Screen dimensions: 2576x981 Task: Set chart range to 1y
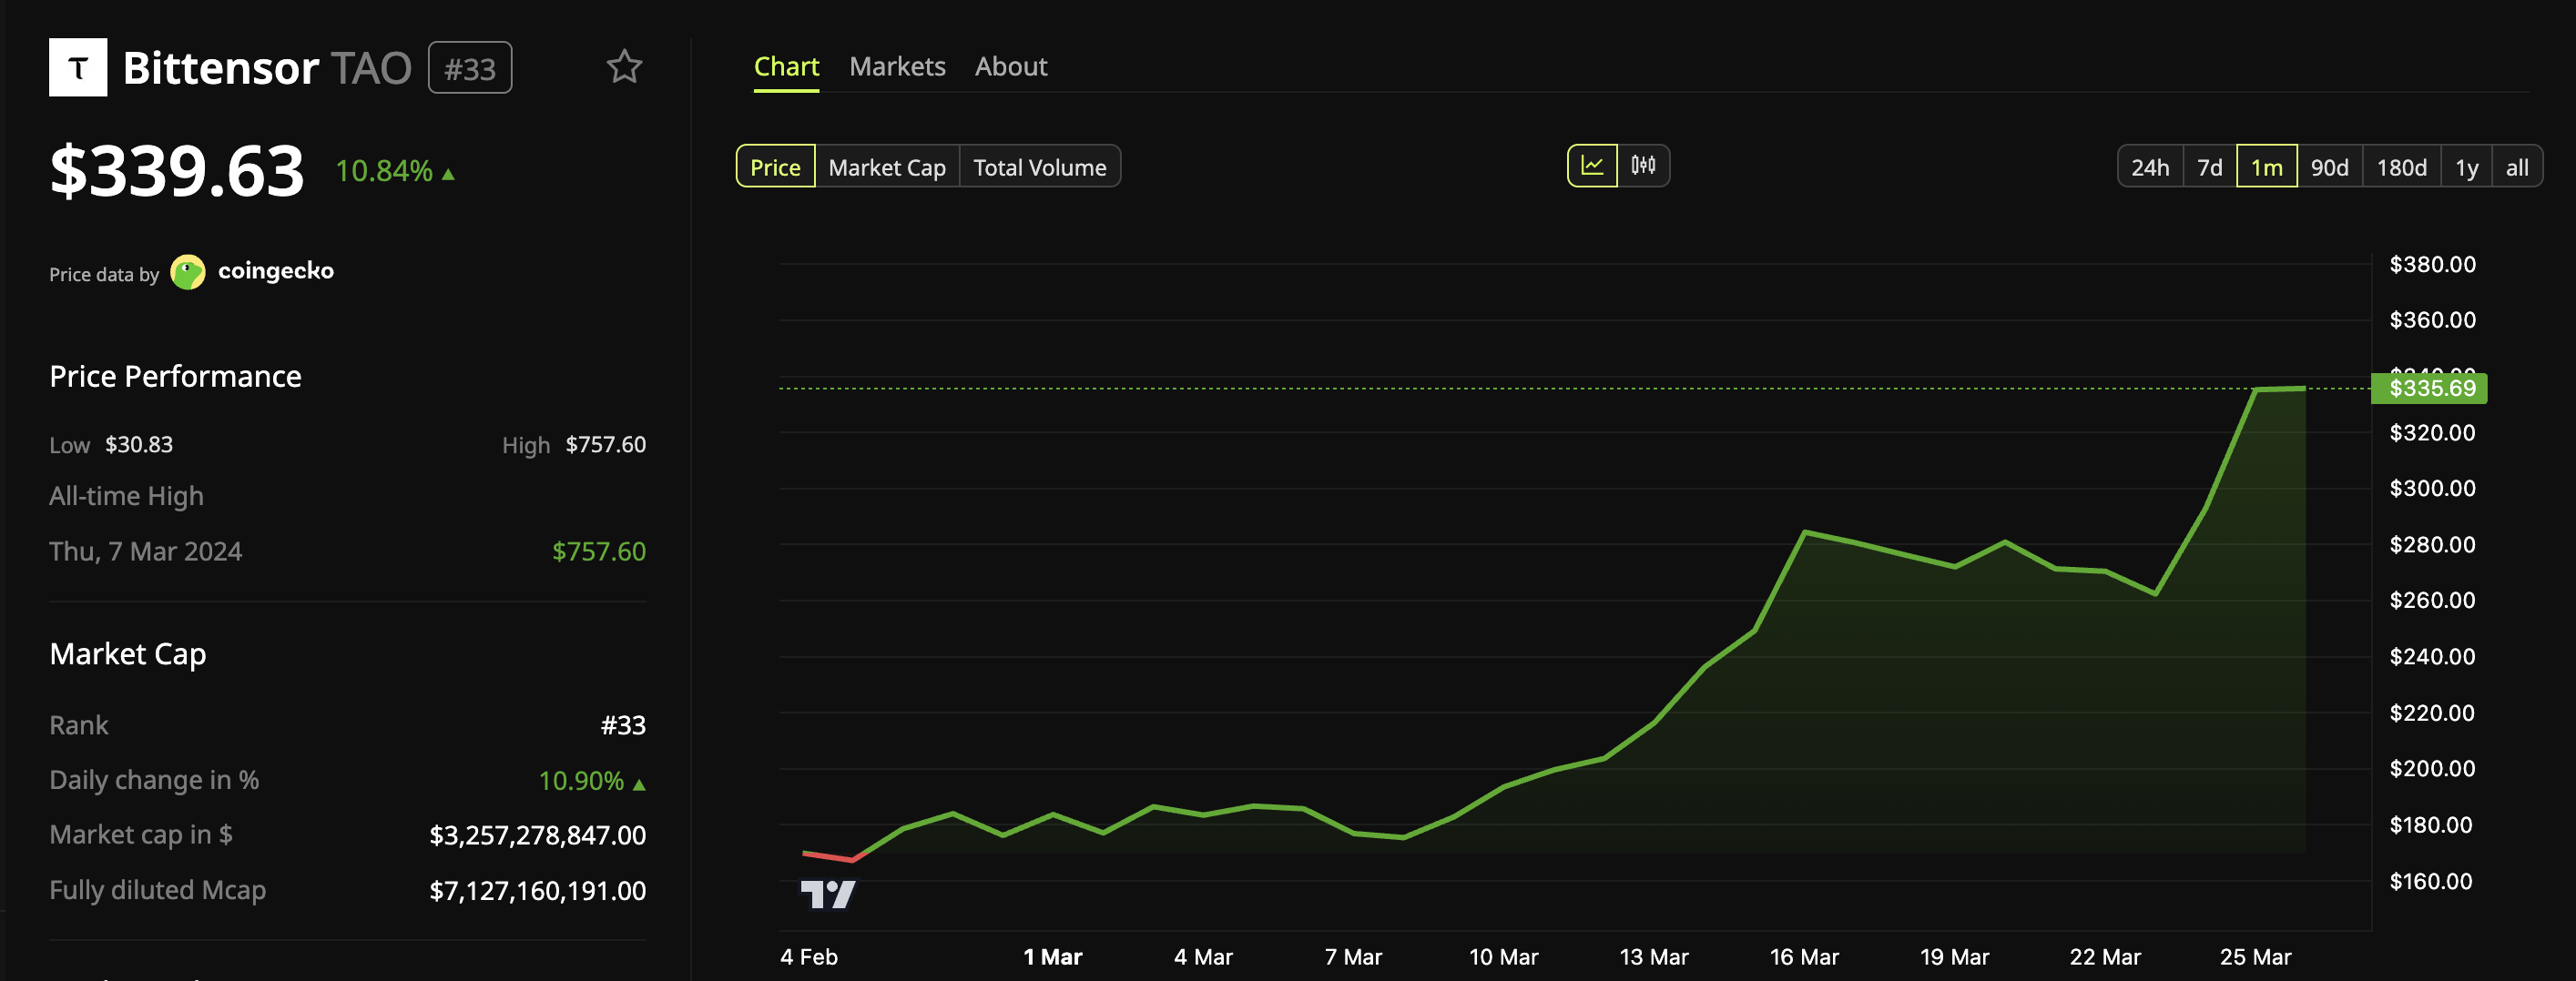pos(2467,167)
